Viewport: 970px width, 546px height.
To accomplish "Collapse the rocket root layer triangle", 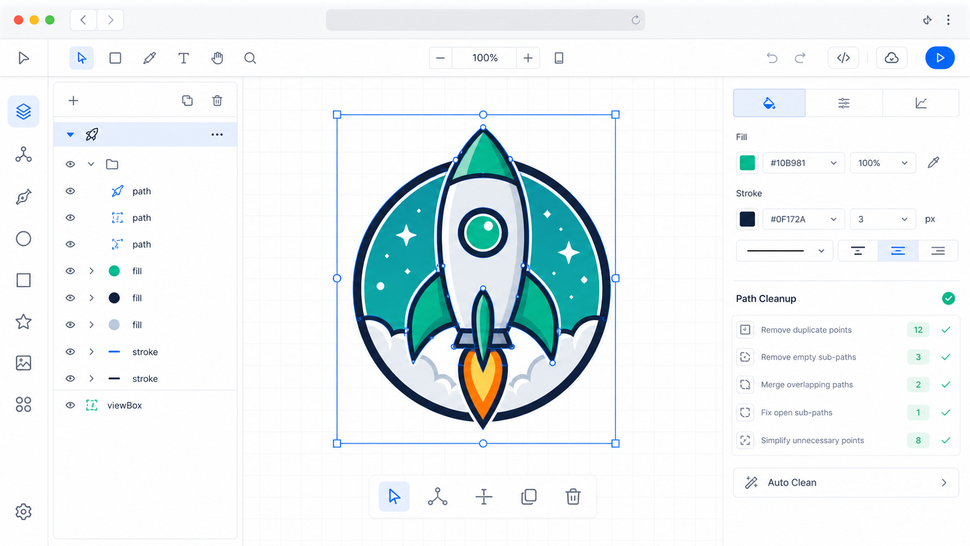I will [x=70, y=135].
